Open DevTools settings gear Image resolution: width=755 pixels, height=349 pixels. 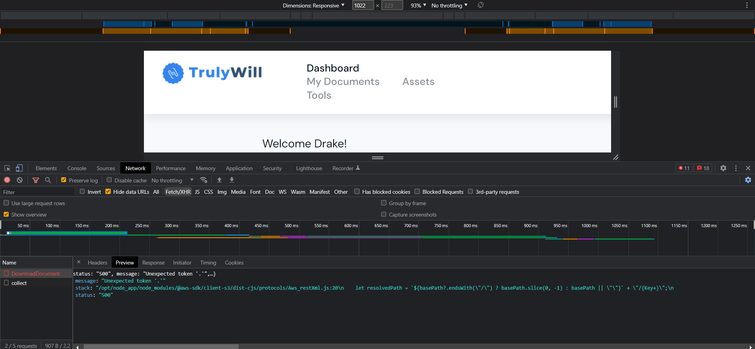723,168
